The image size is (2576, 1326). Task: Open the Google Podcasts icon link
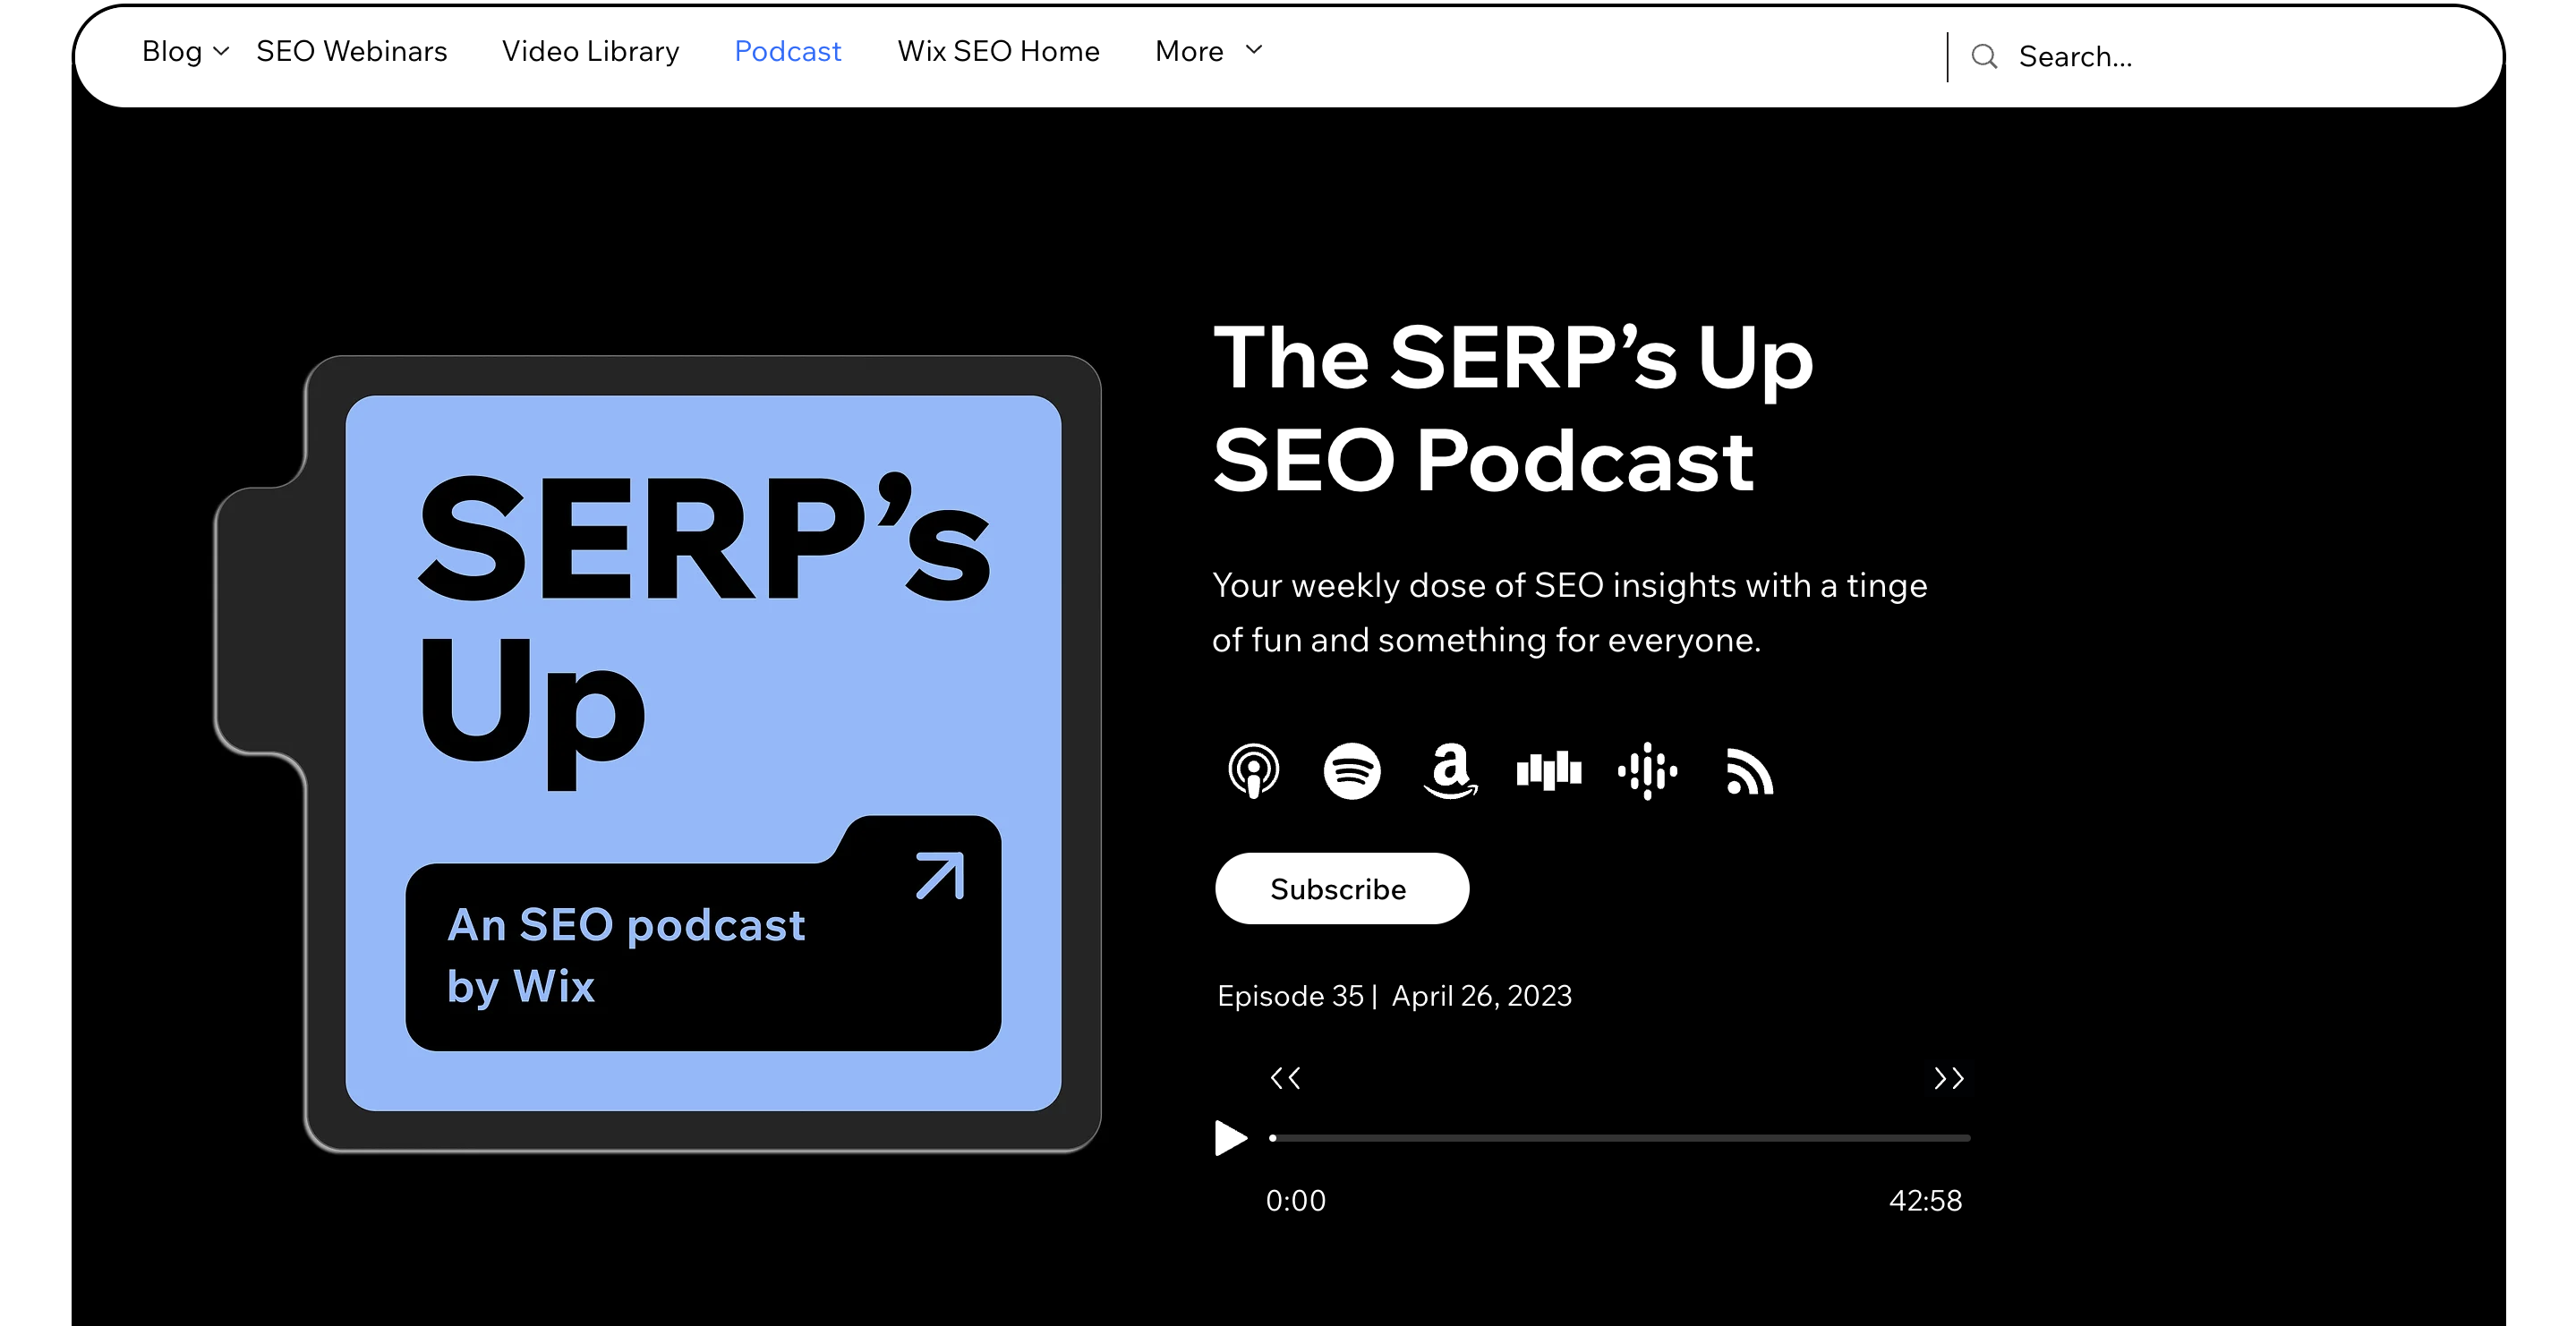tap(1647, 771)
